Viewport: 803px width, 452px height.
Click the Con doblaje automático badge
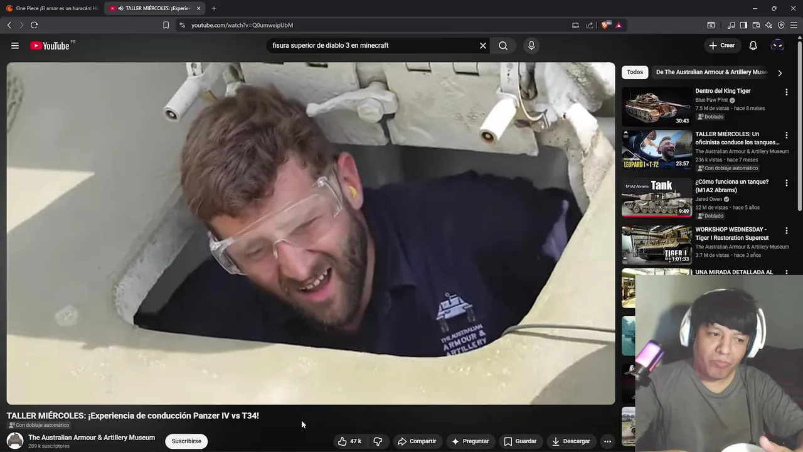coord(38,425)
